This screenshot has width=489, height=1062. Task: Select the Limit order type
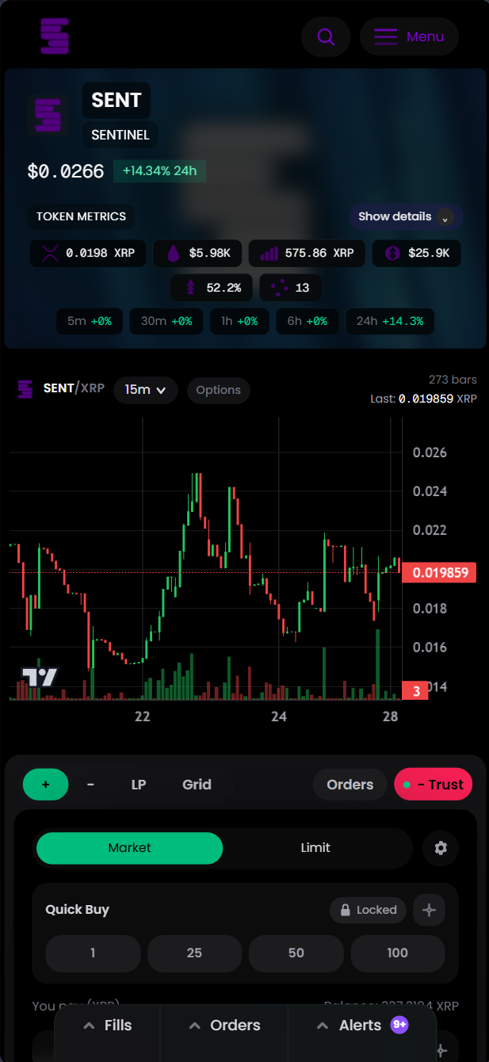coord(315,848)
